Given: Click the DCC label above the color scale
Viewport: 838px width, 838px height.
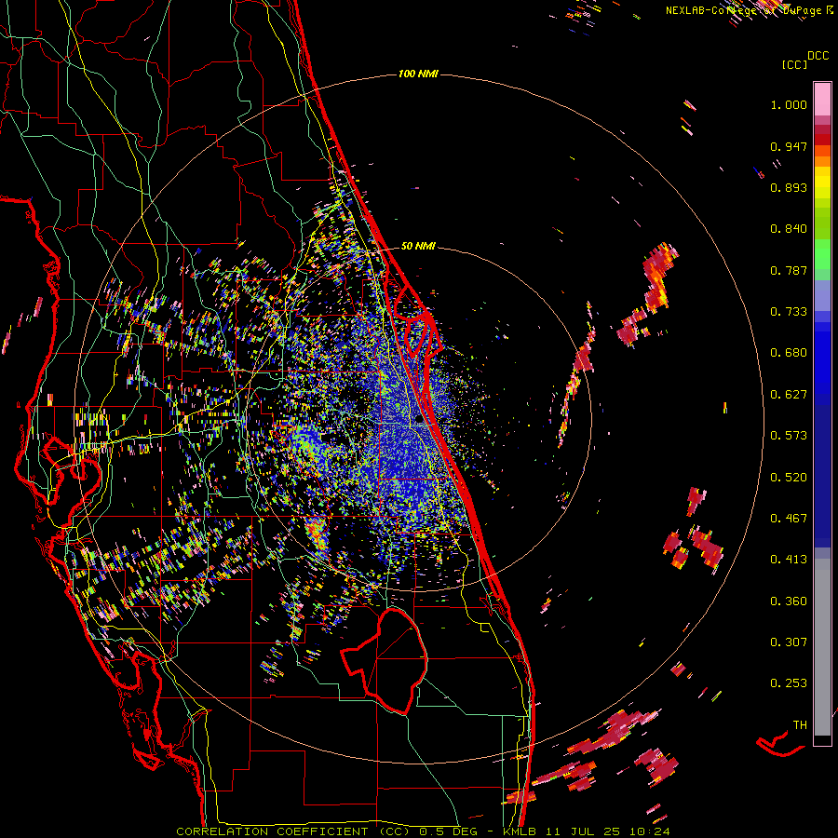Looking at the screenshot, I should tap(818, 56).
